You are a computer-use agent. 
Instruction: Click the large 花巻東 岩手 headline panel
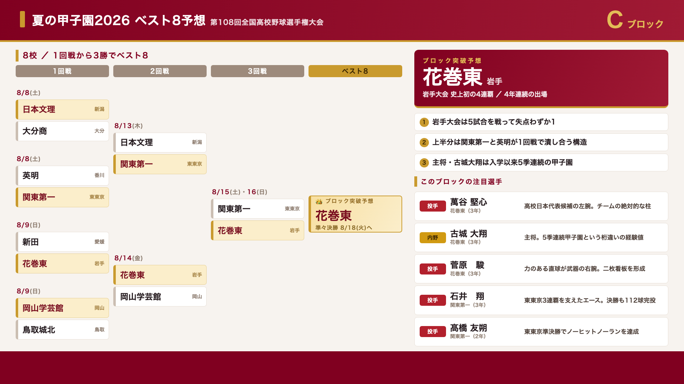(x=541, y=79)
